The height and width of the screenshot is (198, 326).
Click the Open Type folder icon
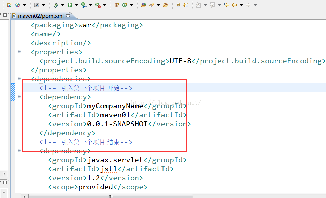143,5
